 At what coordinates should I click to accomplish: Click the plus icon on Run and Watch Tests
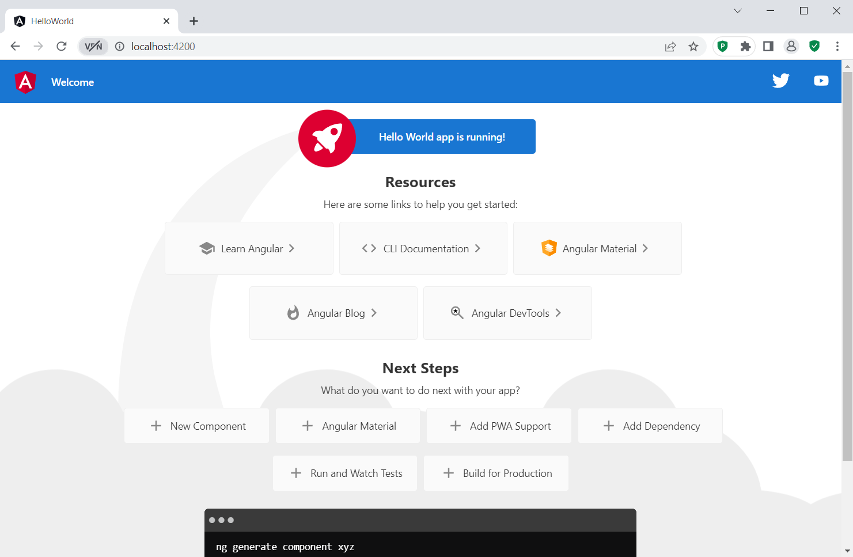pos(296,473)
